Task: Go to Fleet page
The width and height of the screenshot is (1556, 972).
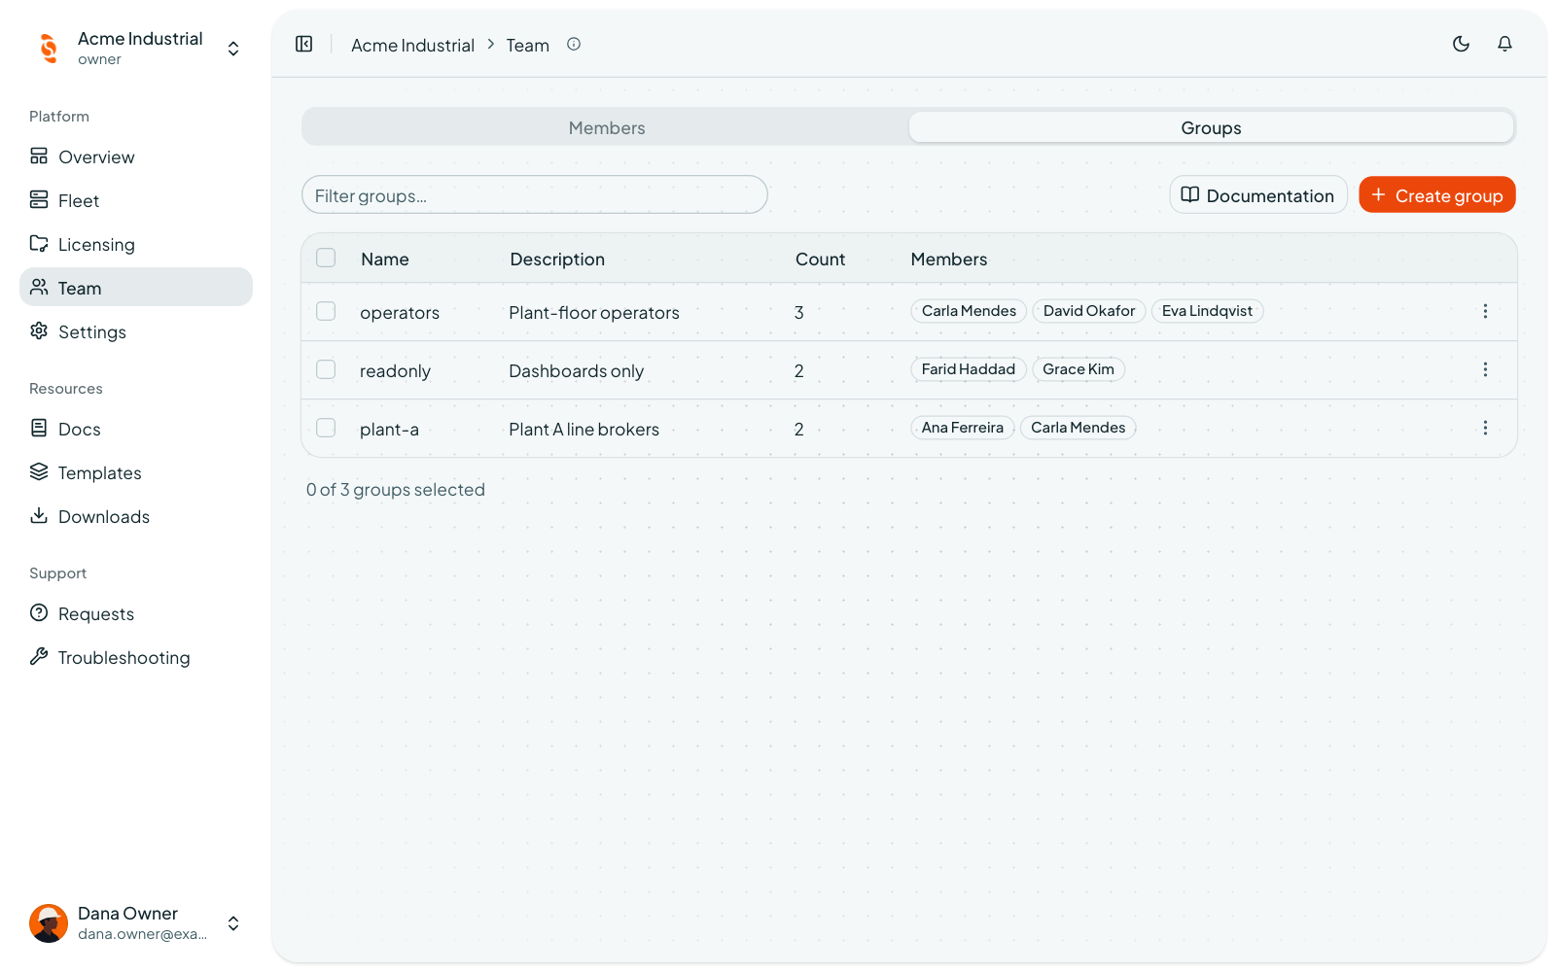Action: tap(136, 200)
